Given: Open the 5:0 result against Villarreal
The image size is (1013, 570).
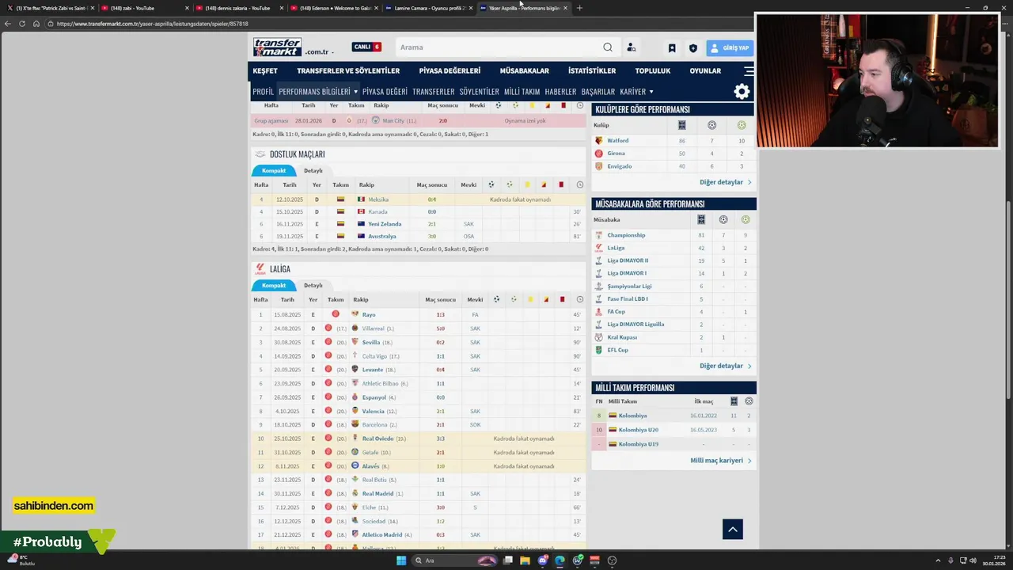Looking at the screenshot, I should tap(440, 329).
